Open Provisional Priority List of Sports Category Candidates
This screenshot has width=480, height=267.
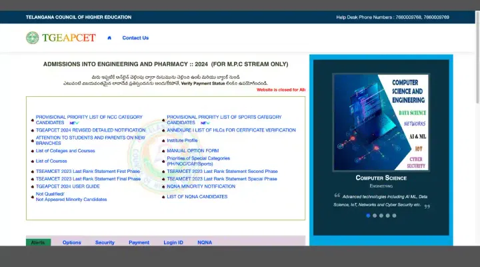pos(224,120)
